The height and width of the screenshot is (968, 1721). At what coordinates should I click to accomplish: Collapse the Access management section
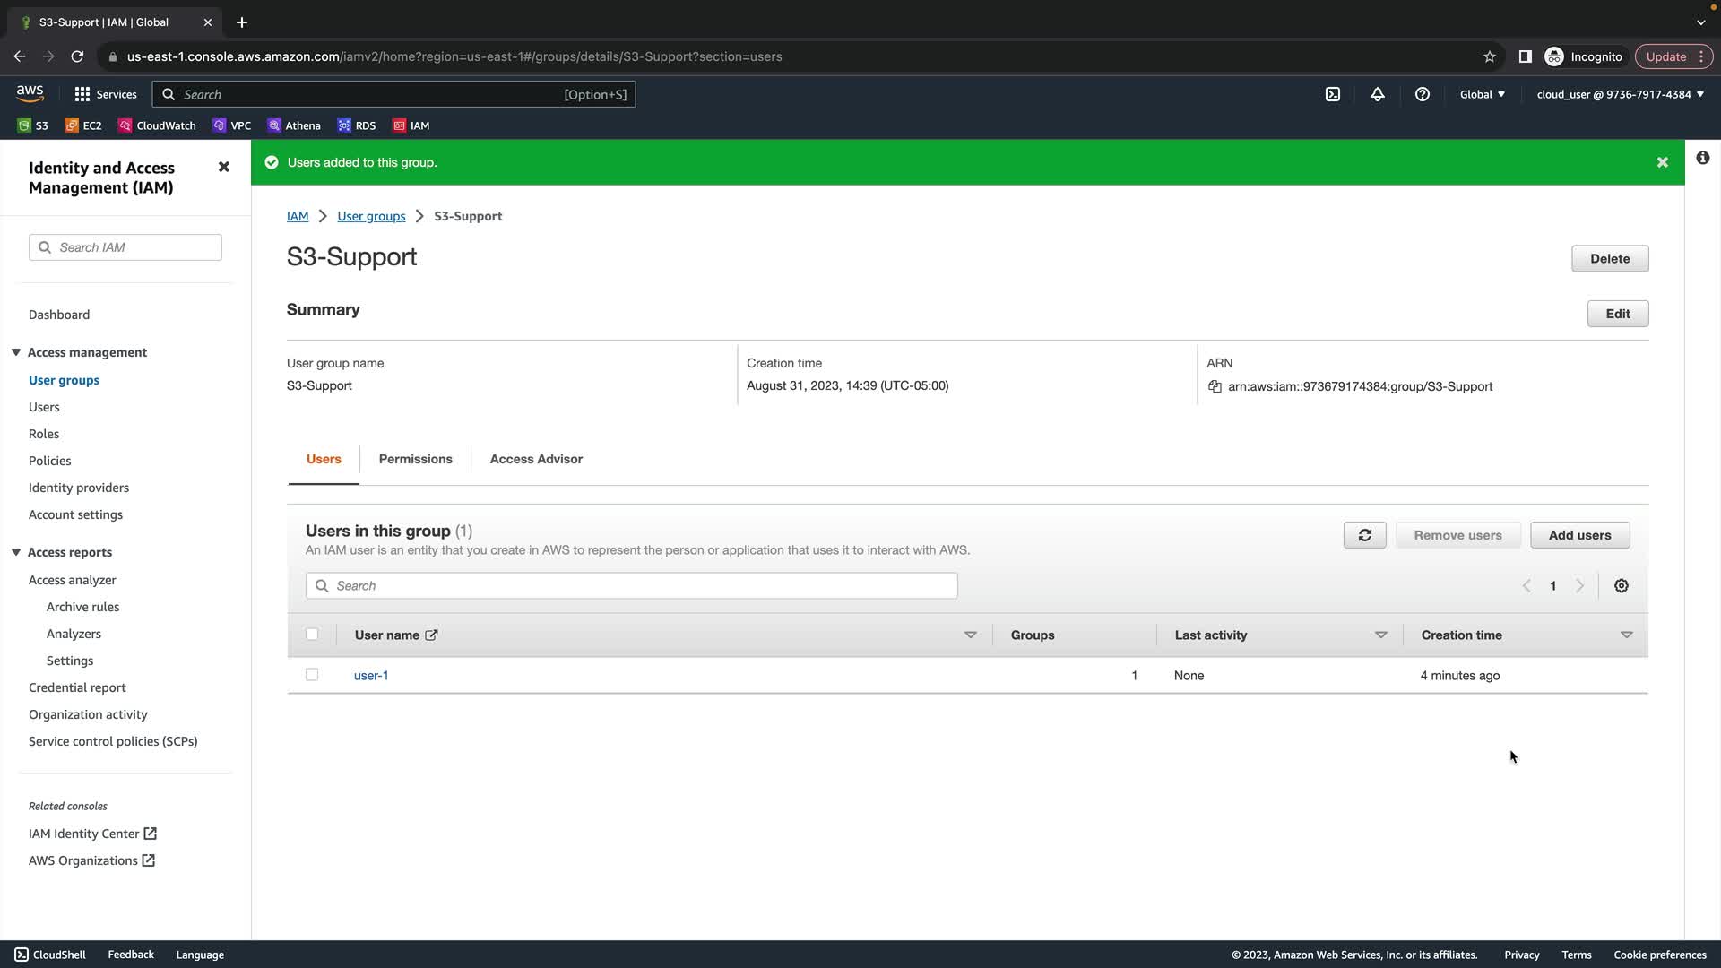click(x=16, y=352)
